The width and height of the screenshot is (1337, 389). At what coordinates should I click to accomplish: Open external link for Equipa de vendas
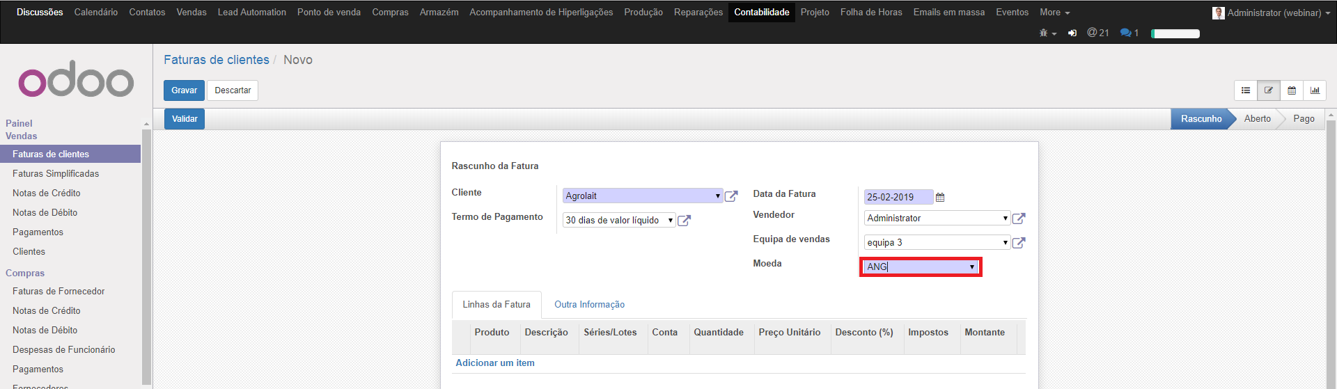coord(1018,243)
